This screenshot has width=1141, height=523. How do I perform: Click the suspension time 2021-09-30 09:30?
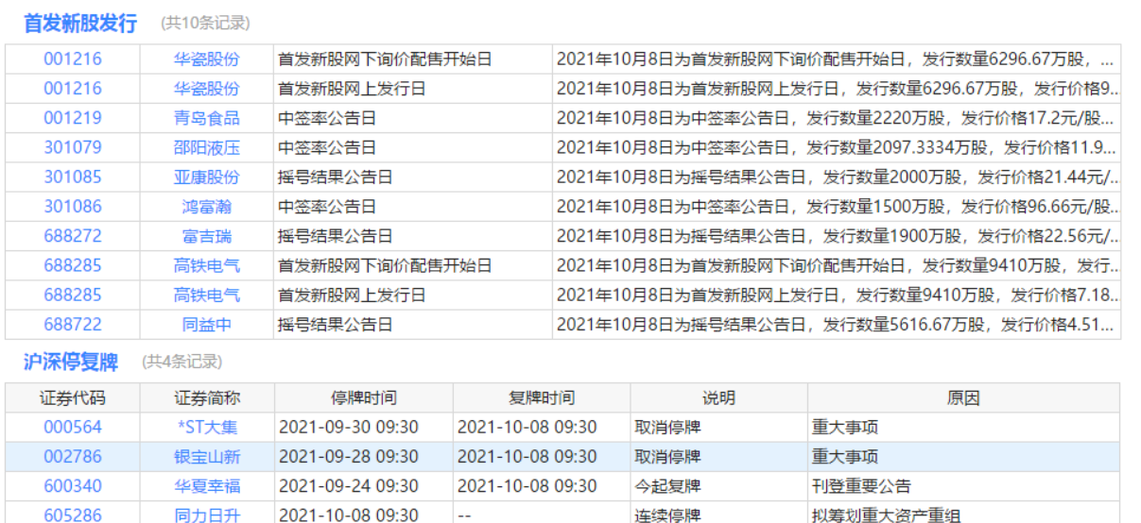349,428
